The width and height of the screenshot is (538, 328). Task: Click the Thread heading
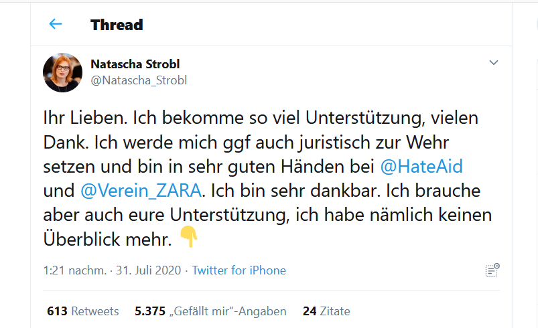pos(117,25)
